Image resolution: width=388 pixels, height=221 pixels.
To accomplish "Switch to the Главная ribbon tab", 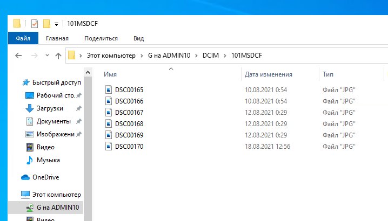I will 57,38.
